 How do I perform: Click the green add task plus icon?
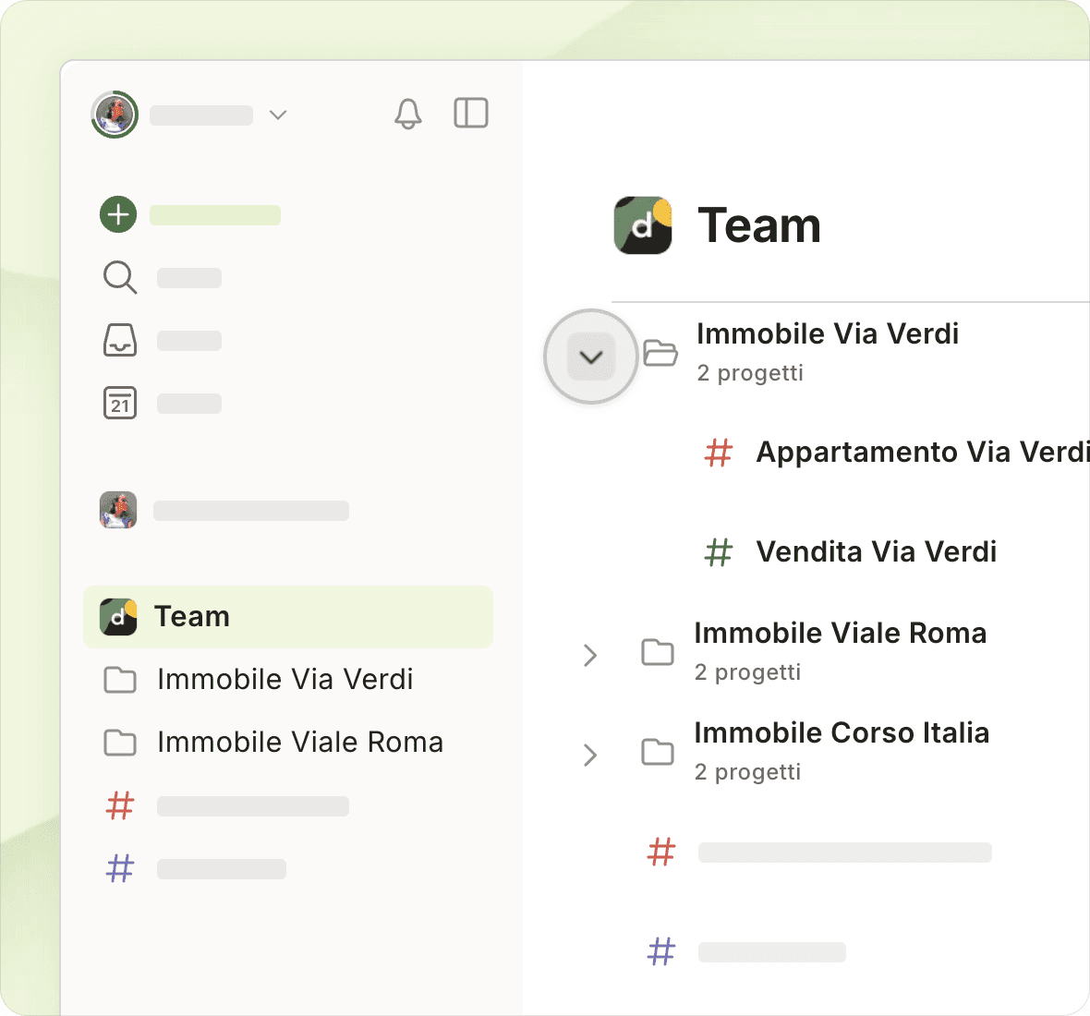click(x=118, y=214)
